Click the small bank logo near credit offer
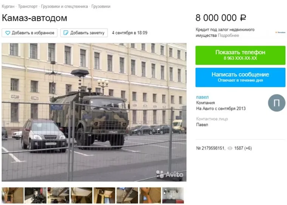 point(280,32)
